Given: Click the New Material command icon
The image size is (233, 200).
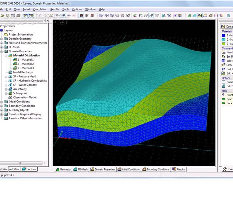Looking at the screenshot, I should [223, 53].
